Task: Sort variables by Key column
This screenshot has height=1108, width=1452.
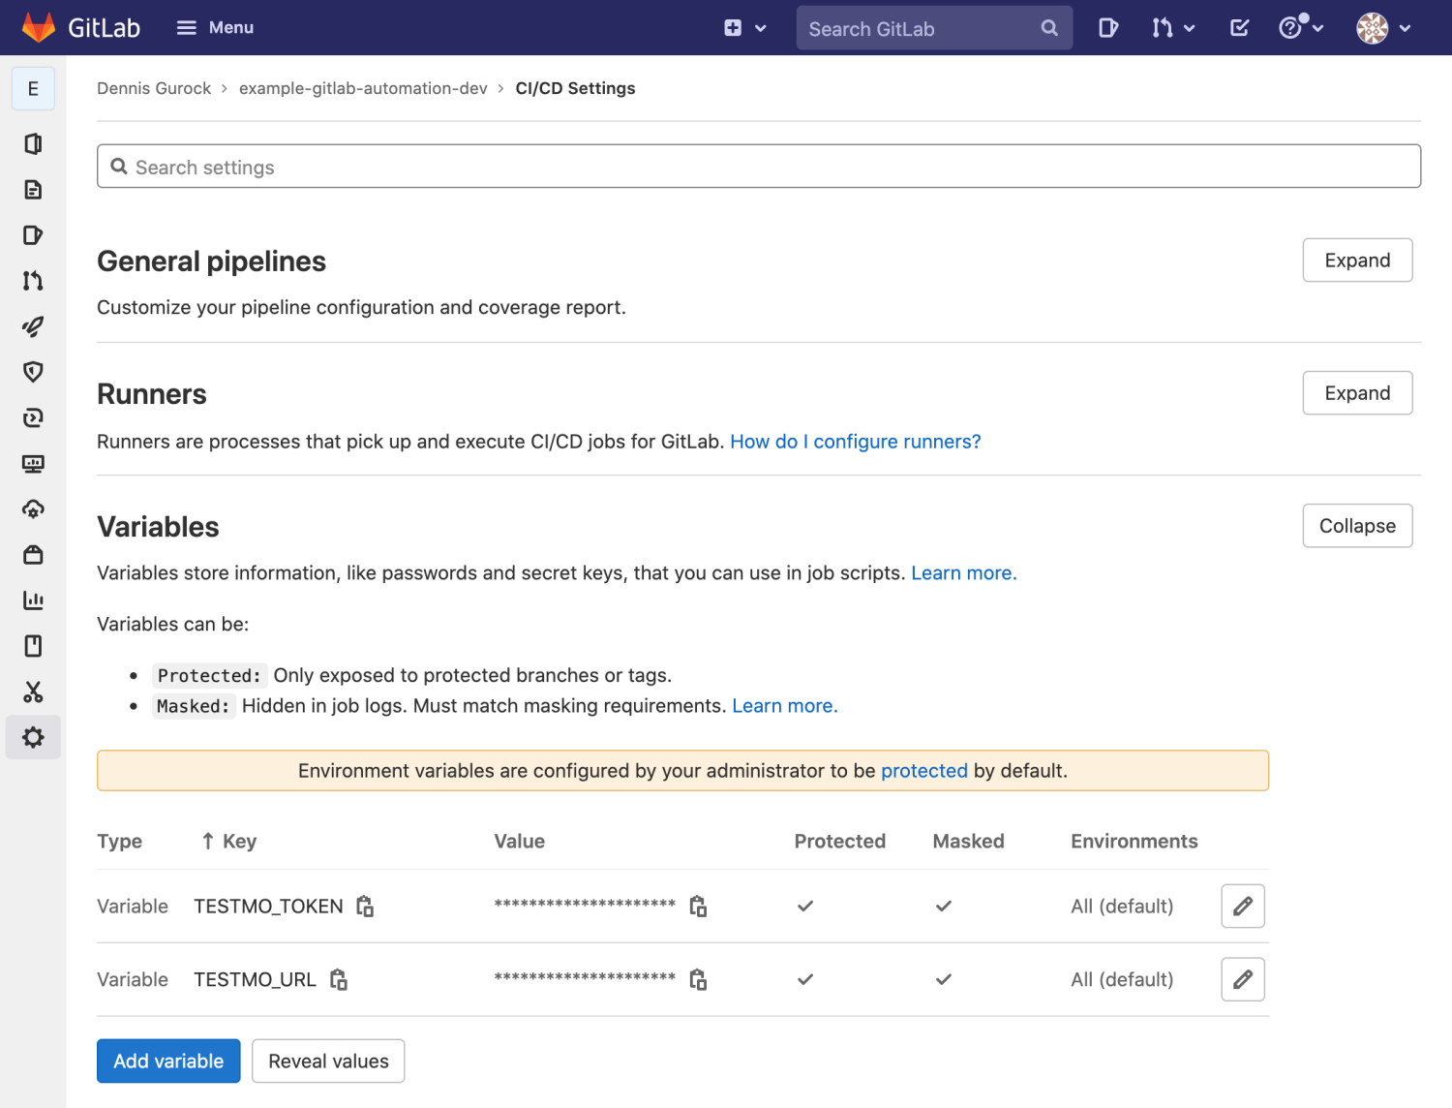Action: (229, 841)
